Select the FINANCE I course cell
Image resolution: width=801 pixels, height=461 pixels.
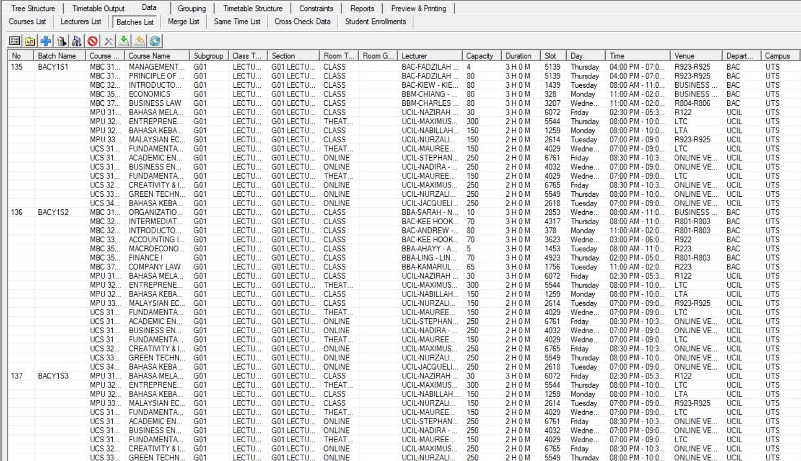145,257
